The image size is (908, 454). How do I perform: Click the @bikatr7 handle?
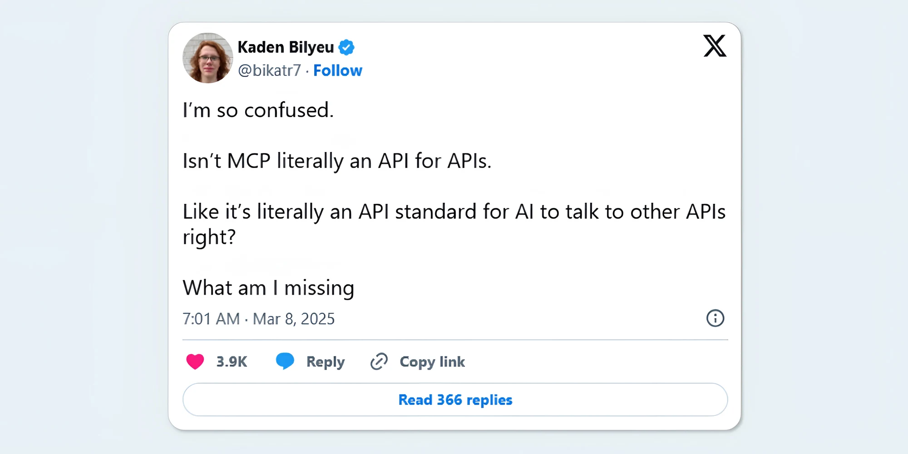(x=269, y=70)
